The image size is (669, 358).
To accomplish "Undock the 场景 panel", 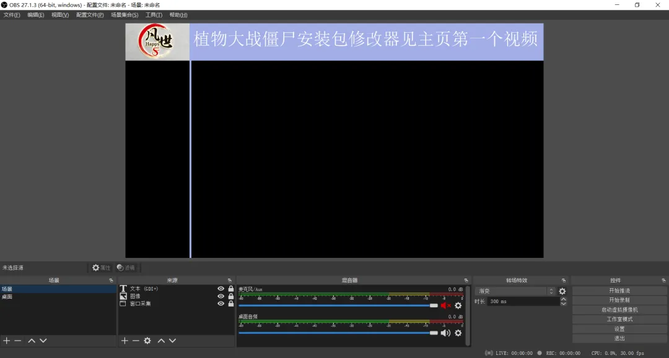I will (111, 281).
